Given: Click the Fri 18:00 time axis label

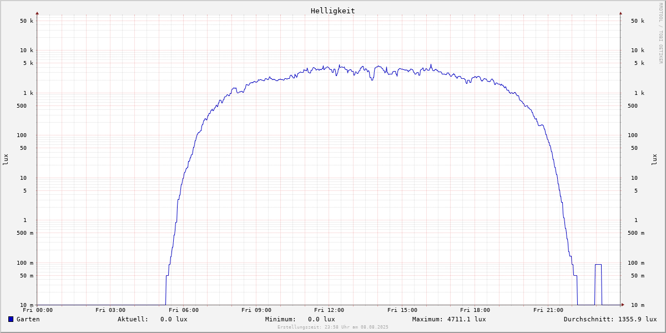Looking at the screenshot, I should 475,310.
